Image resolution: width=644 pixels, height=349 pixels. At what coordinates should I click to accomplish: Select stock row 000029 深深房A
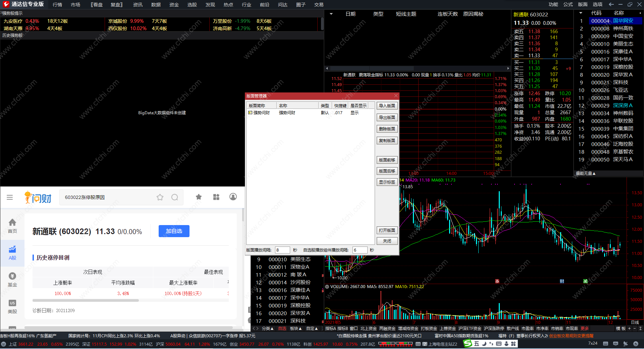[x=609, y=106]
